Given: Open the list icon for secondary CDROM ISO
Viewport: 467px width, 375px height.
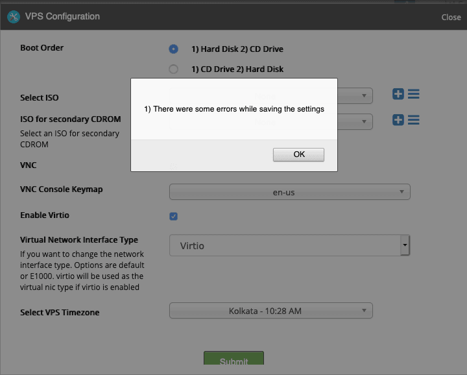Looking at the screenshot, I should point(413,120).
